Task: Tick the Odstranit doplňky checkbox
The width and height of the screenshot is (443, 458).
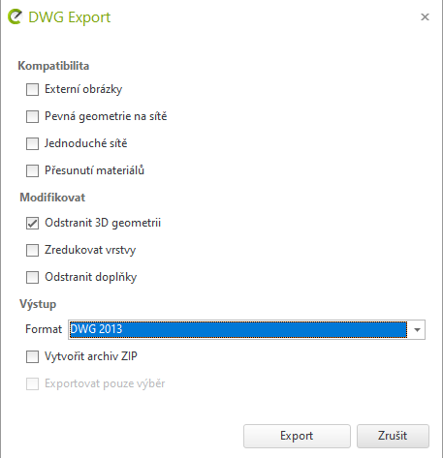Action: click(x=32, y=277)
